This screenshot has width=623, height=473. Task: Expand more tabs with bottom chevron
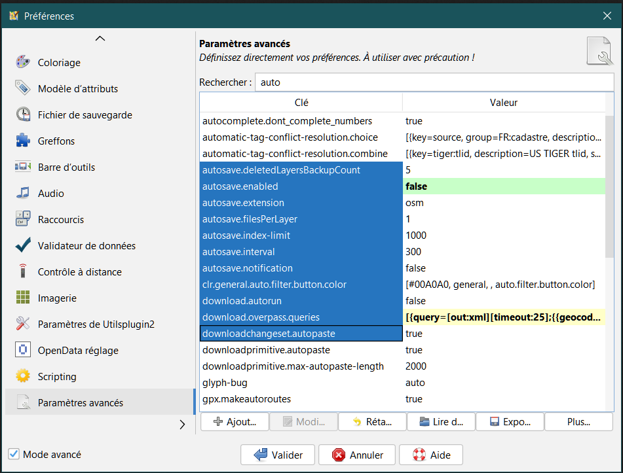[182, 425]
